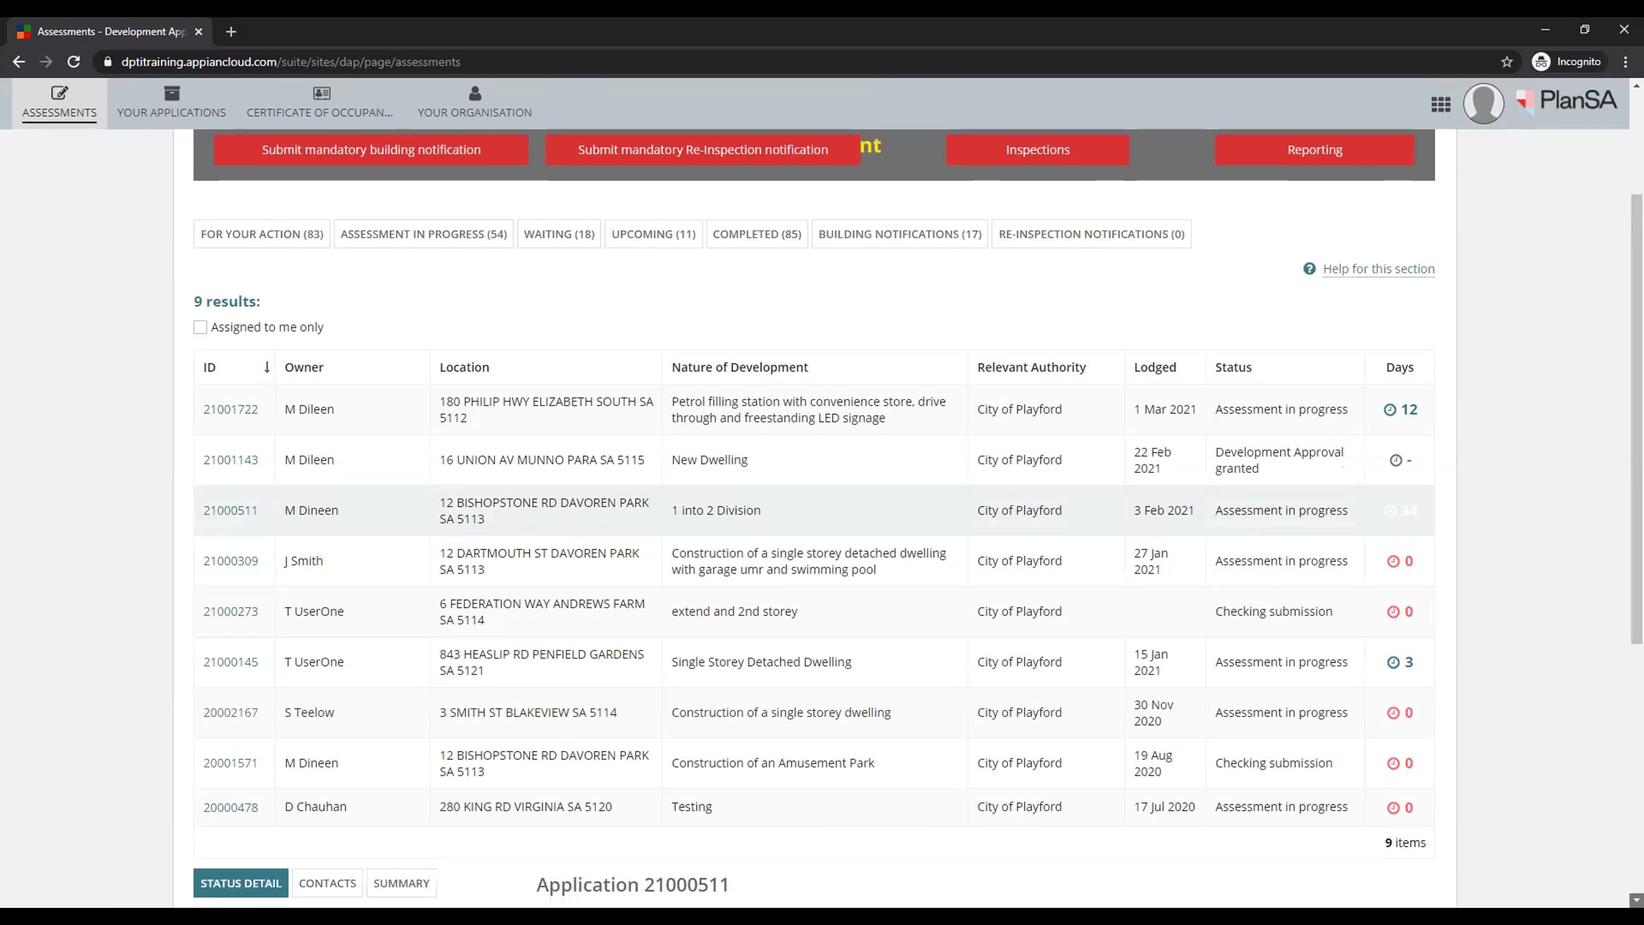Click red clock icon in row 21000309
This screenshot has width=1644, height=925.
[x=1393, y=561]
